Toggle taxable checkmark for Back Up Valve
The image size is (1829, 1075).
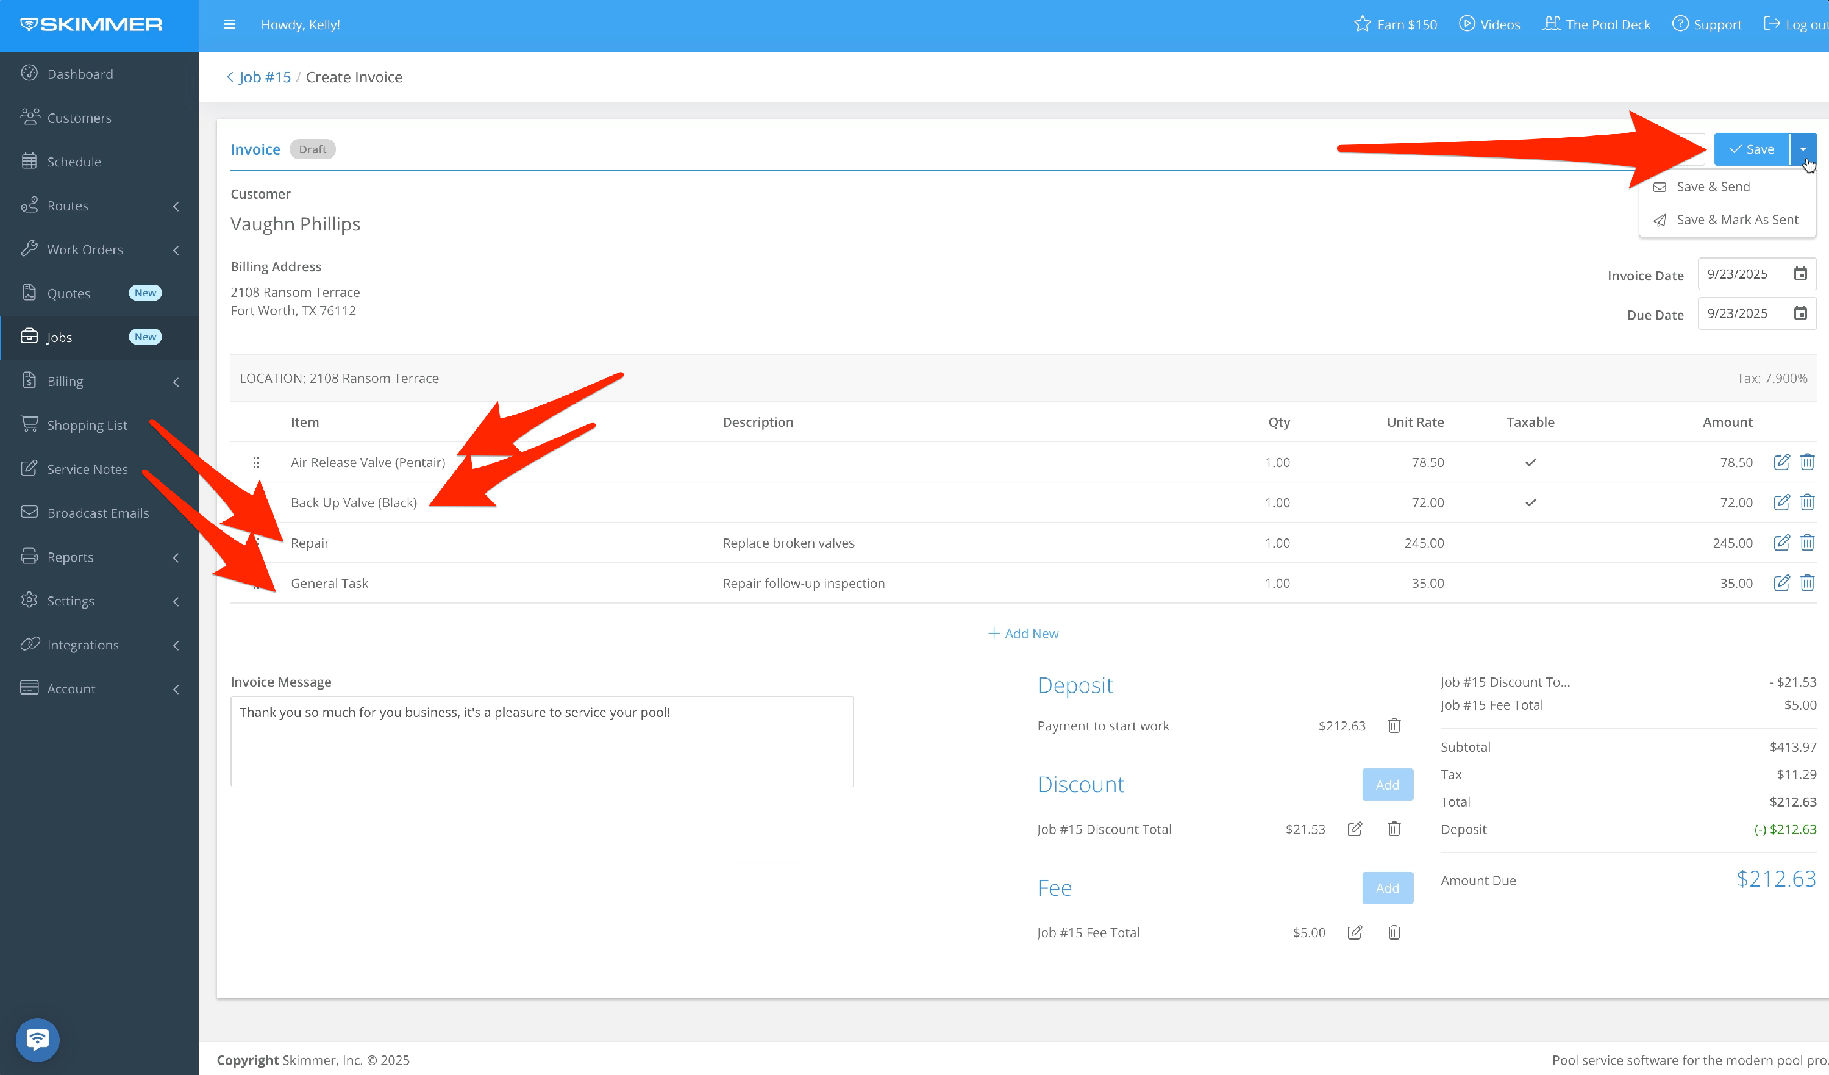(1530, 502)
